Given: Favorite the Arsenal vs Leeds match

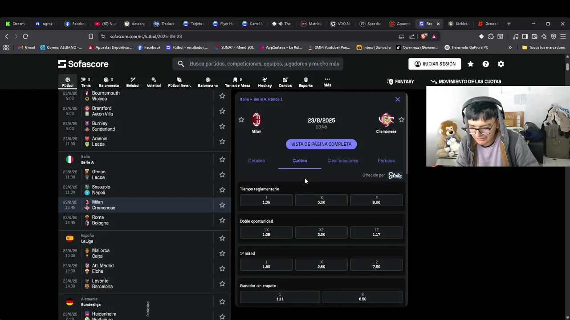Looking at the screenshot, I should click(x=222, y=141).
